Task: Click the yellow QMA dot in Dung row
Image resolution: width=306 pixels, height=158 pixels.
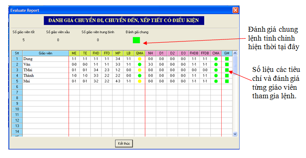Action: pos(139,59)
